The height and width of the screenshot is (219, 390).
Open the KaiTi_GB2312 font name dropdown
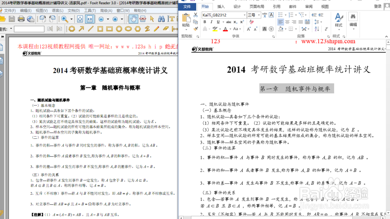pos(245,15)
